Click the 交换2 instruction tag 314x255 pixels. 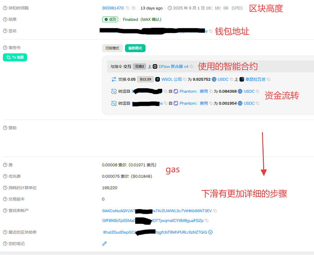(x=139, y=66)
